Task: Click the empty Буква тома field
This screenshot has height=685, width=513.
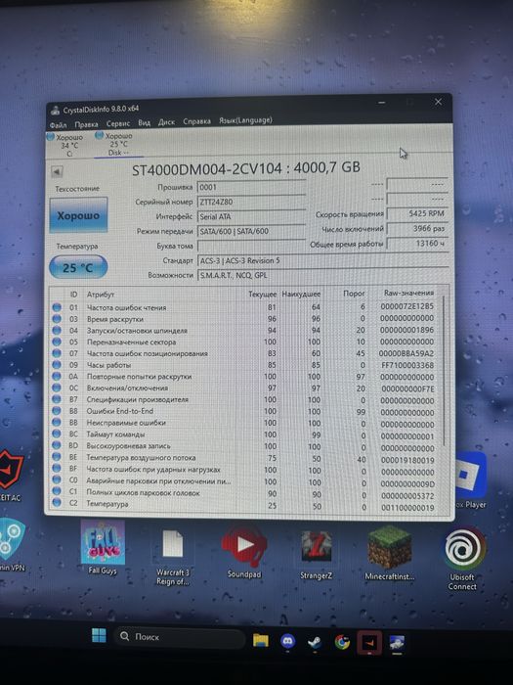Action: [251, 246]
